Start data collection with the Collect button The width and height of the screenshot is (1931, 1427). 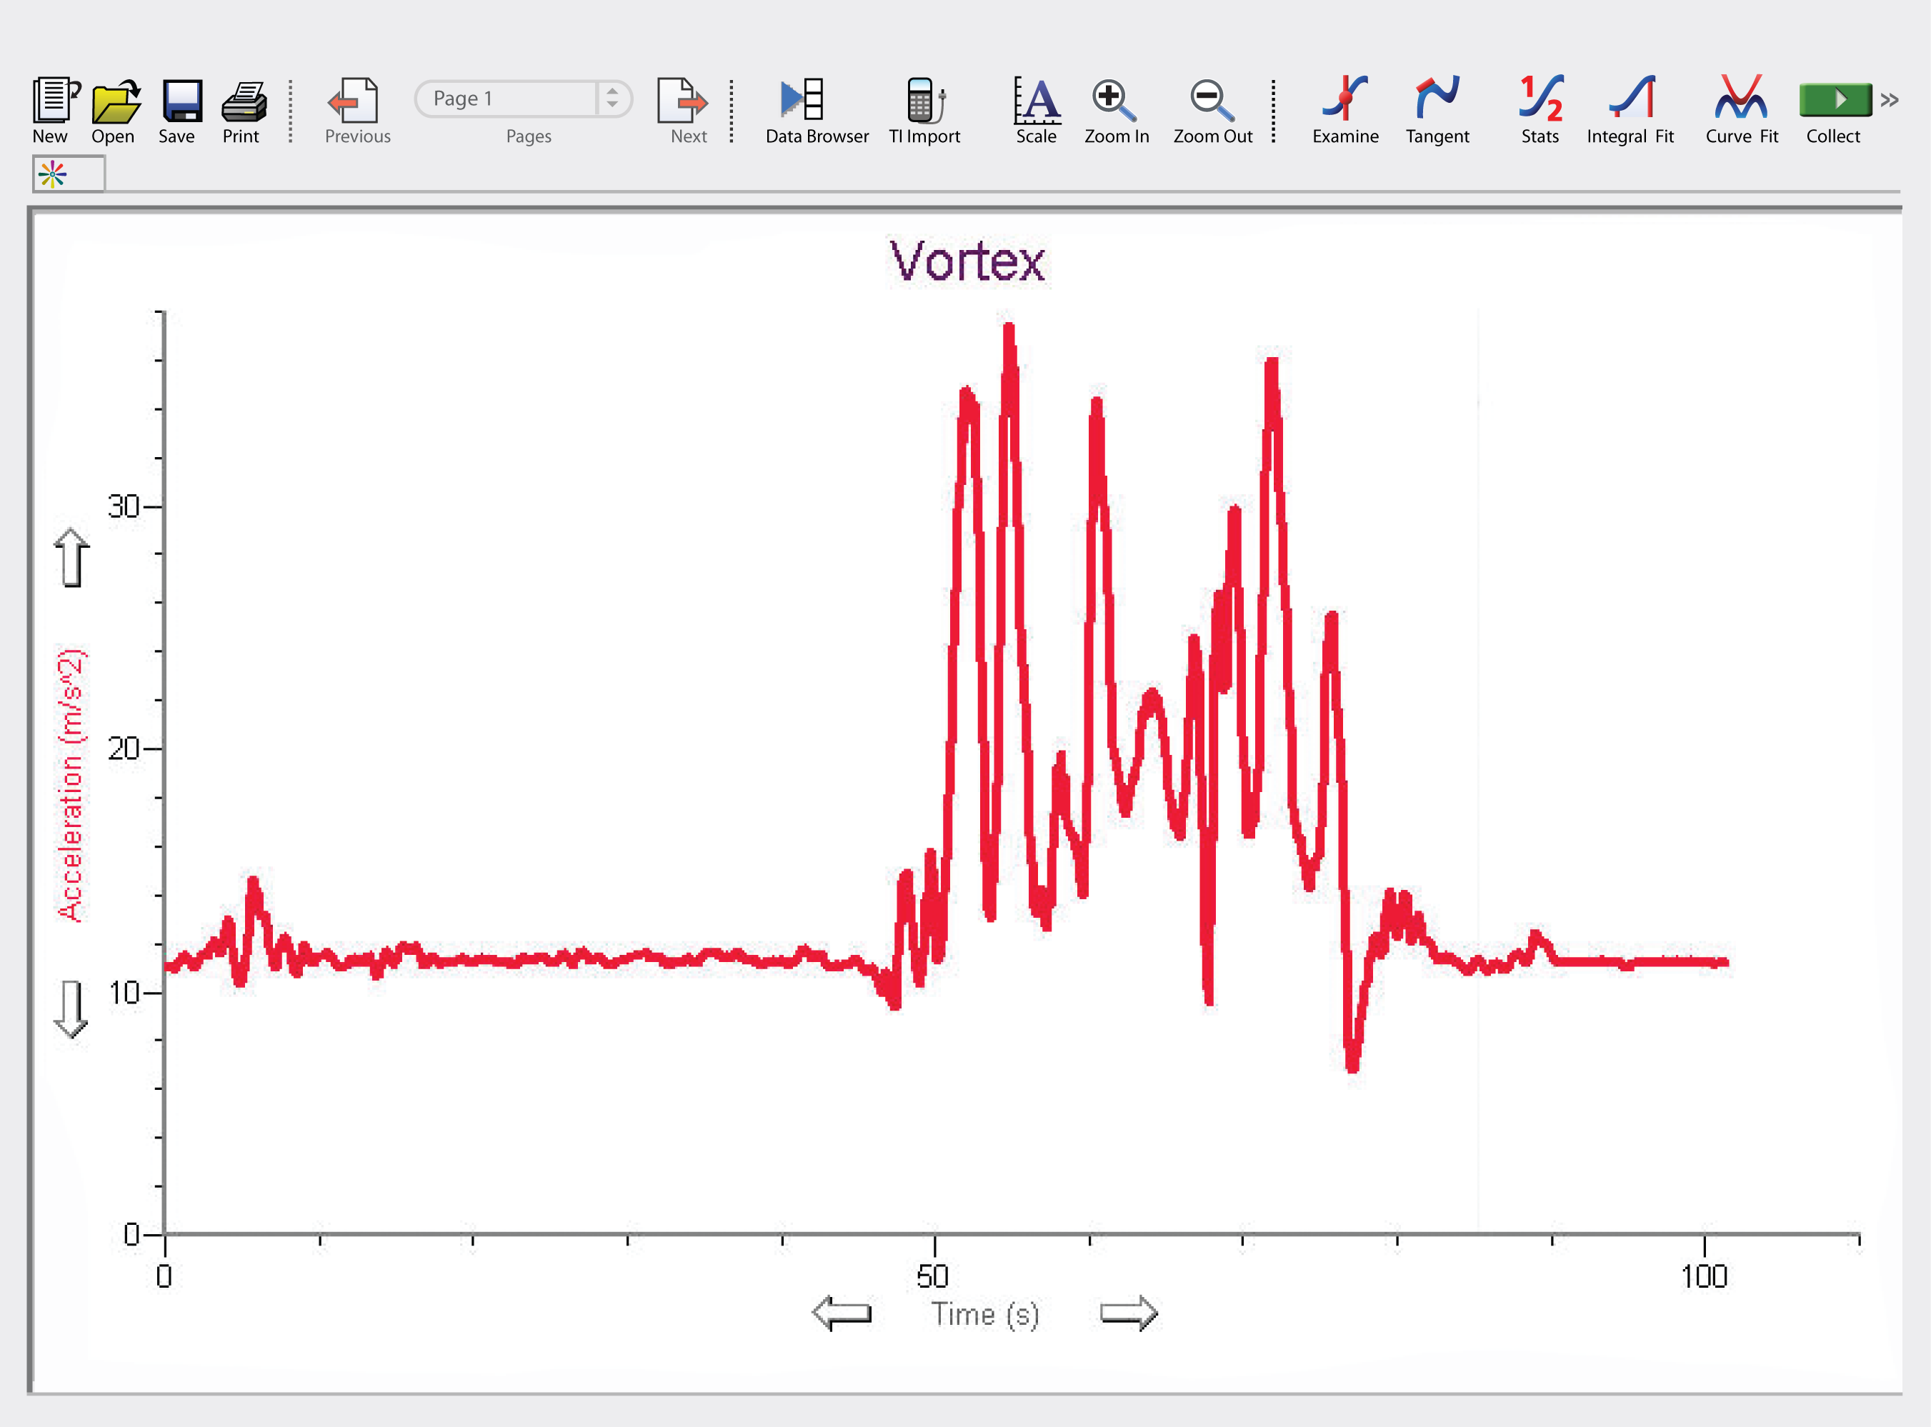point(1835,99)
